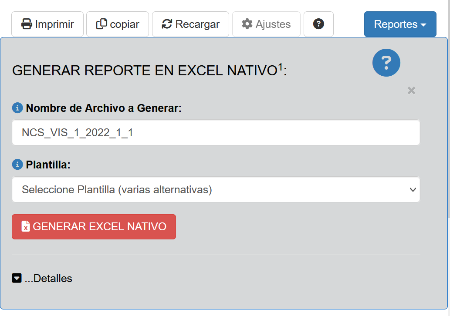The width and height of the screenshot is (450, 316).
Task: Click the black question mark toolbar button
Action: click(318, 24)
